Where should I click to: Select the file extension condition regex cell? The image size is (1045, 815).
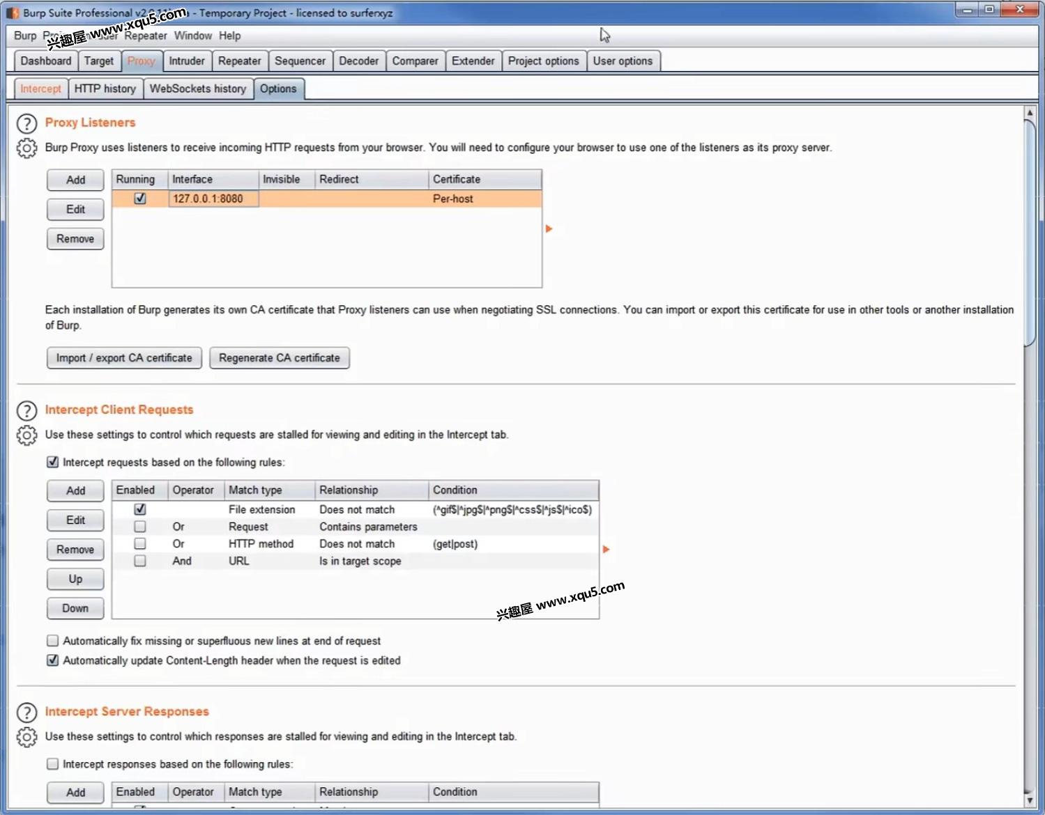[x=512, y=509]
